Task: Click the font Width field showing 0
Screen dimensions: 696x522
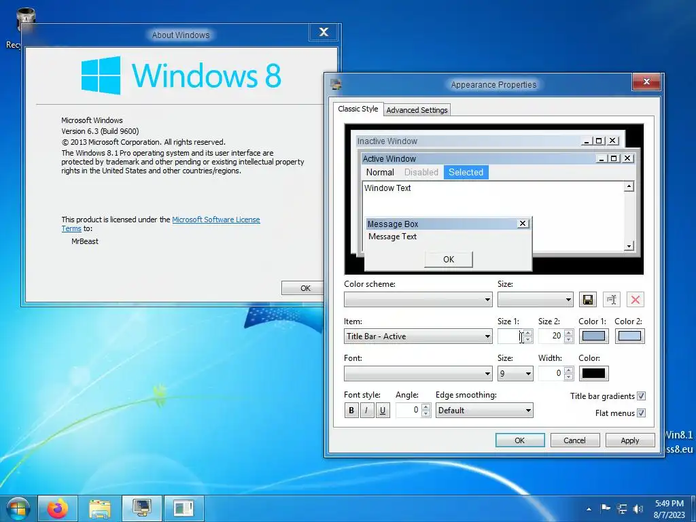Action: click(551, 373)
